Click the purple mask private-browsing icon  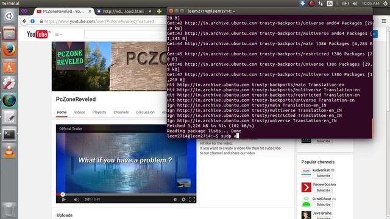tap(24, 11)
